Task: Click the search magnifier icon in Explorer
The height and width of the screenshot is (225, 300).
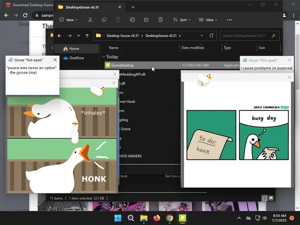Action: [x=273, y=35]
